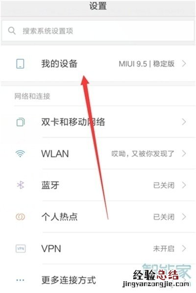
Task: Open the 蓝牙 row chevron
Action: tap(184, 185)
